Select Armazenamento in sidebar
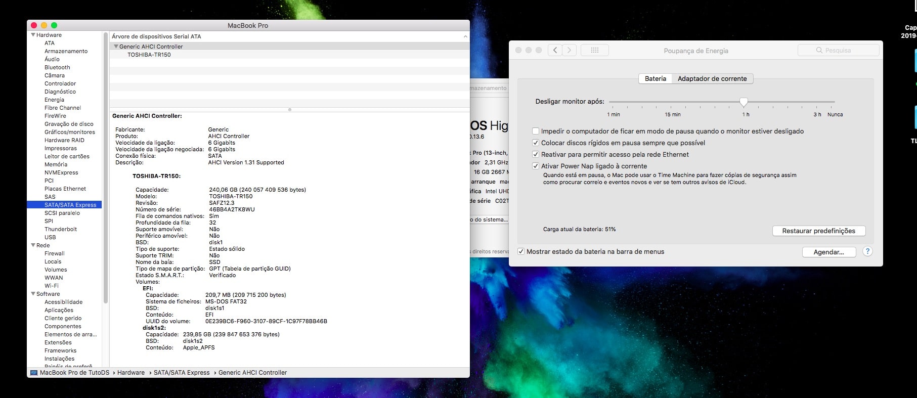The image size is (917, 398). [x=66, y=51]
